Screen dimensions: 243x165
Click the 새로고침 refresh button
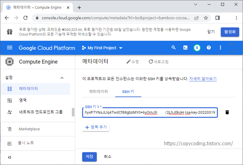point(159,62)
